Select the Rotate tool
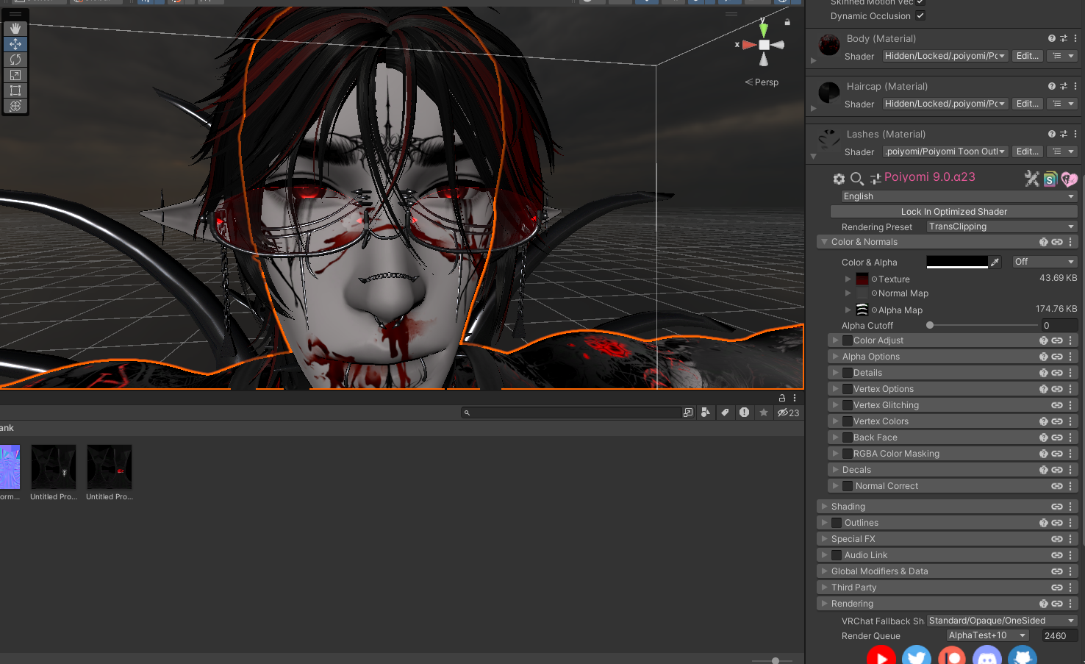Screen dimensions: 1085x664 tap(15, 60)
